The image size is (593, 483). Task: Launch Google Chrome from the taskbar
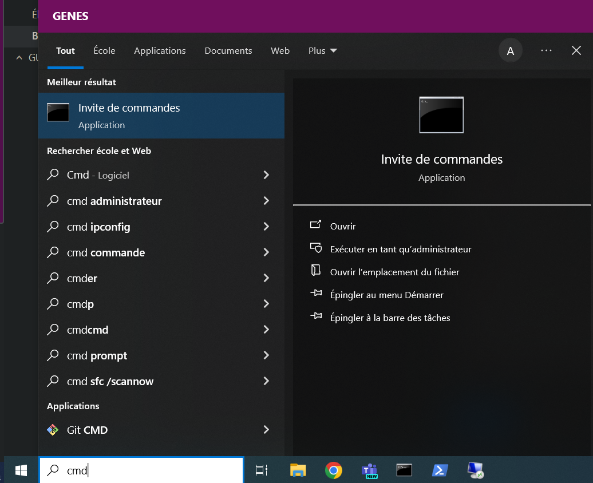[333, 470]
